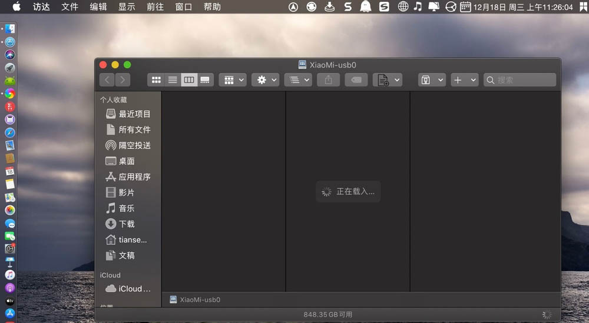Open App Store in the Dock
The height and width of the screenshot is (323, 589).
(10, 313)
